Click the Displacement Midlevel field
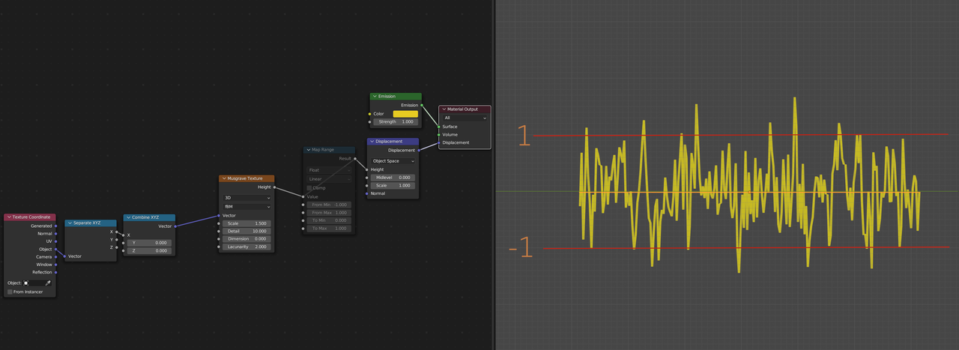 pos(394,178)
